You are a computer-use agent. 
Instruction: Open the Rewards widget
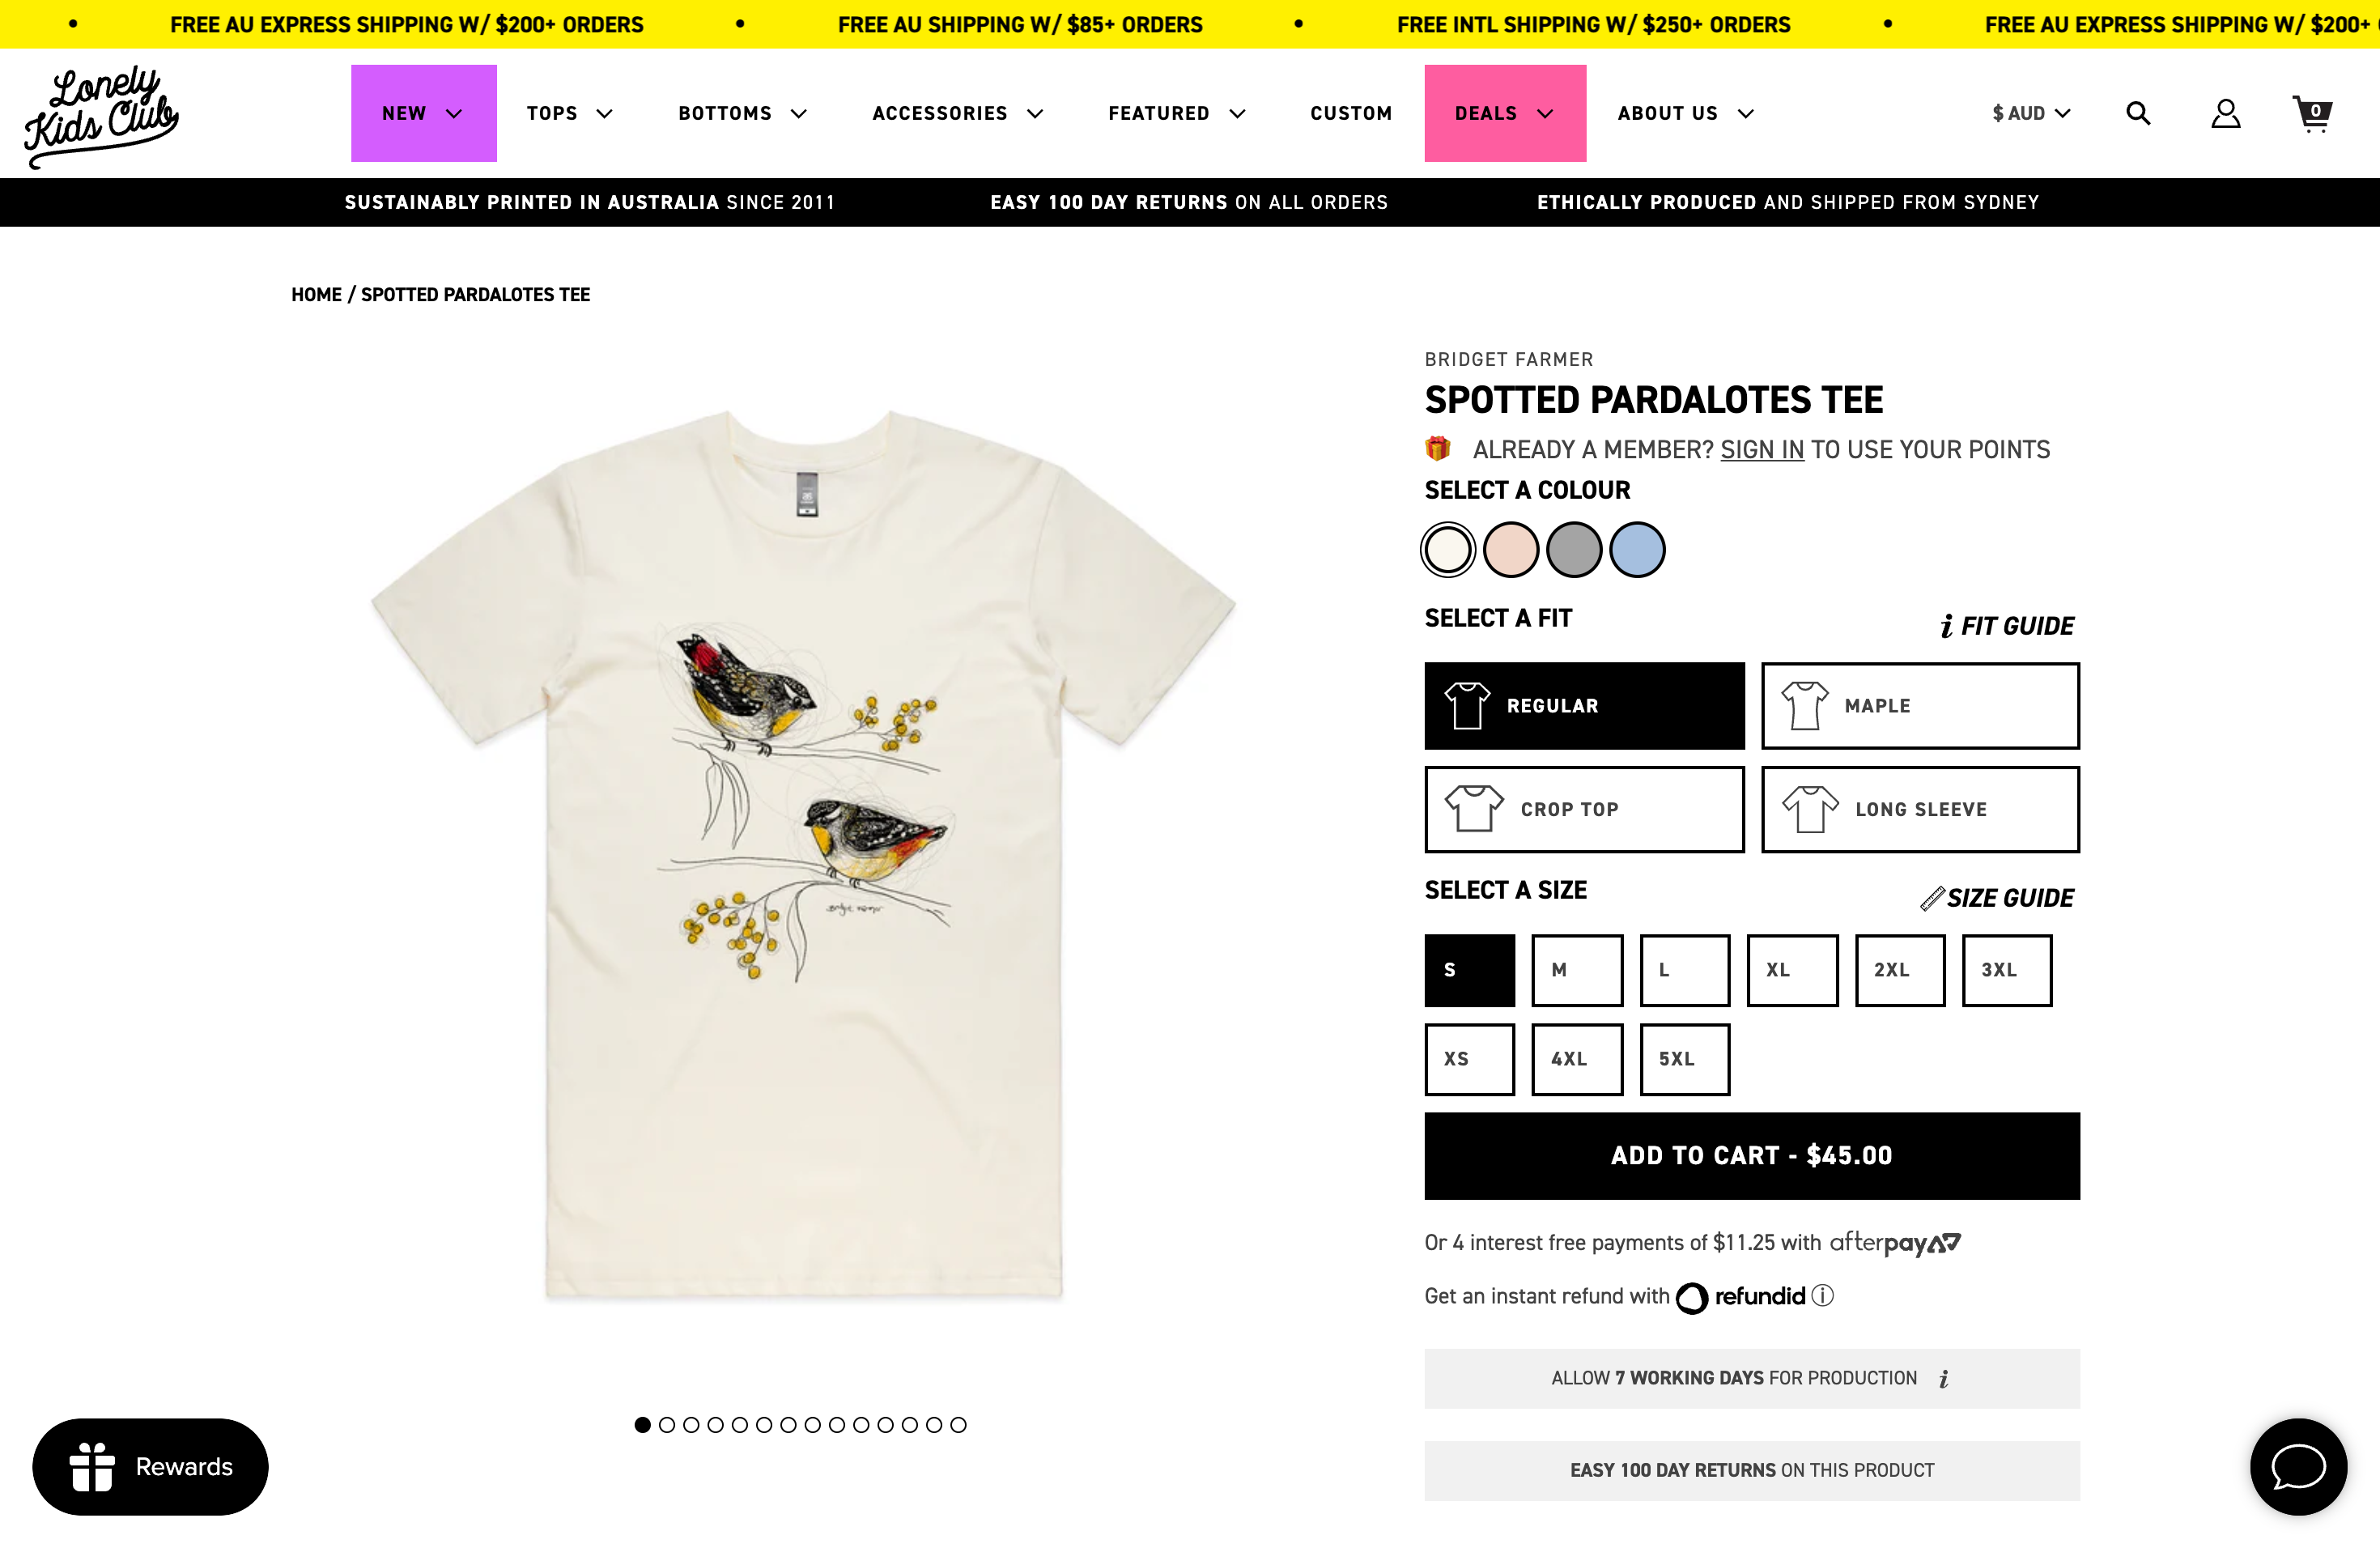[150, 1466]
